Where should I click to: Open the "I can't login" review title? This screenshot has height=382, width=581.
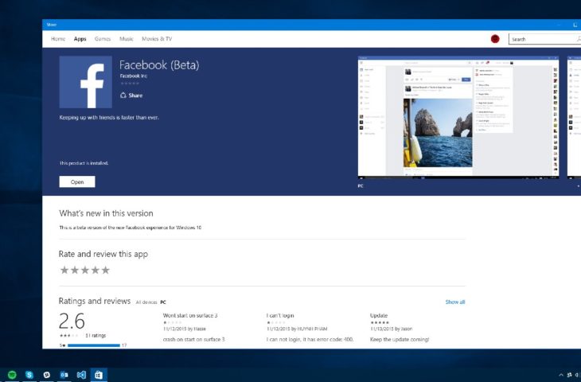point(280,315)
